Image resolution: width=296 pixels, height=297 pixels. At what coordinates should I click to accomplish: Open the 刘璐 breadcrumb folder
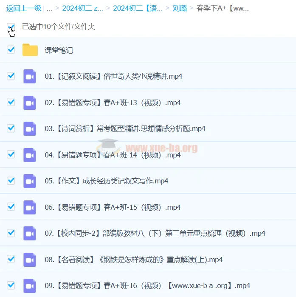180,8
